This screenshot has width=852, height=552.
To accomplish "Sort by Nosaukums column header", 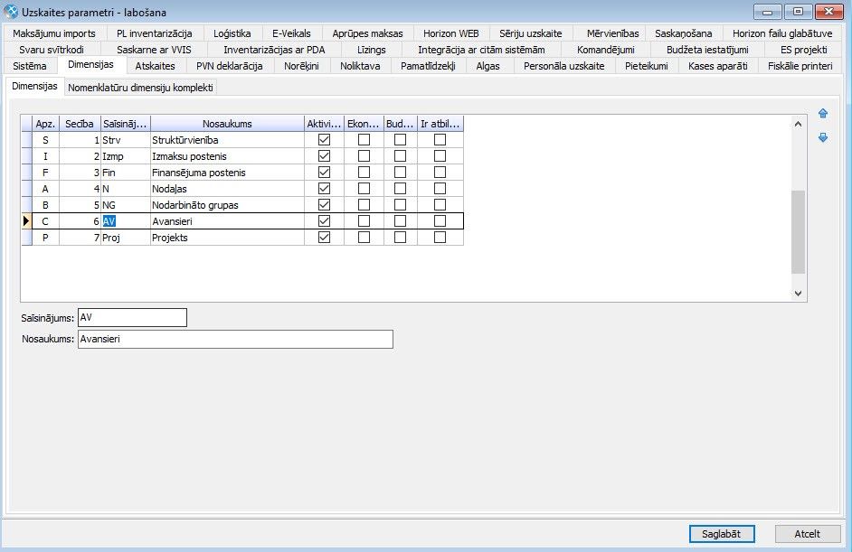I will pos(227,124).
